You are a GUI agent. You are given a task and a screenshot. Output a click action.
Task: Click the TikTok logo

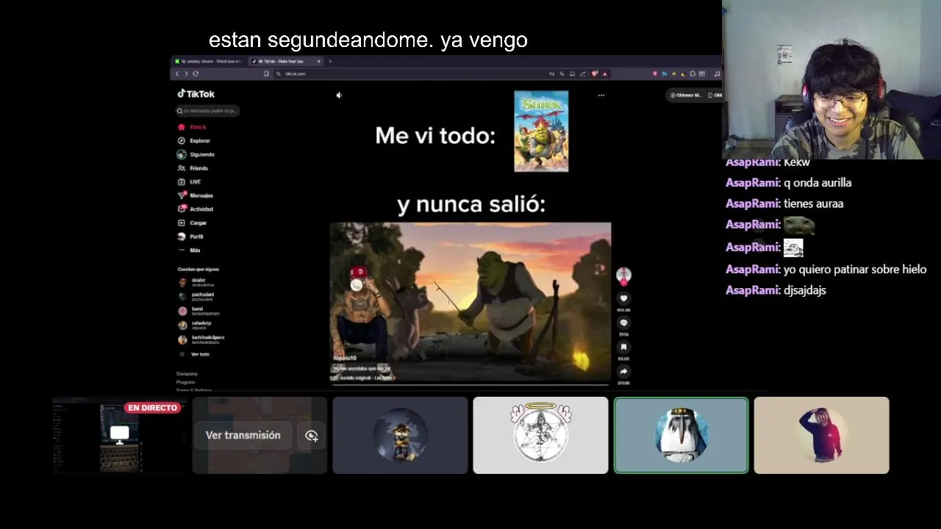click(196, 94)
